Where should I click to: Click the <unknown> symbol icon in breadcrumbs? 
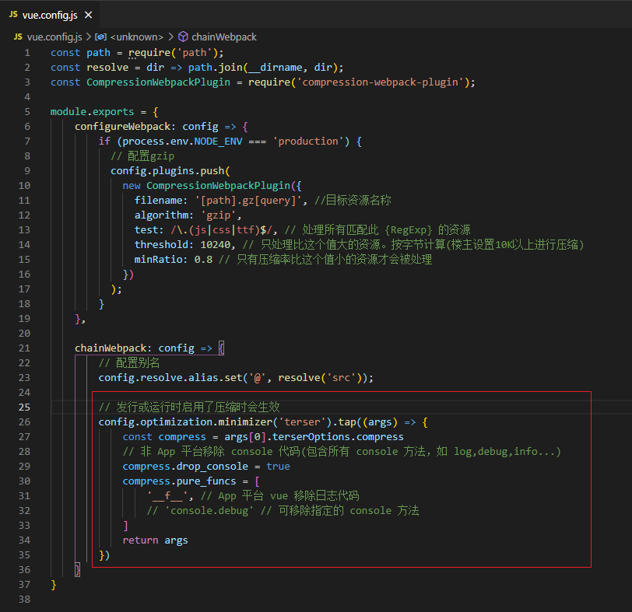[100, 37]
